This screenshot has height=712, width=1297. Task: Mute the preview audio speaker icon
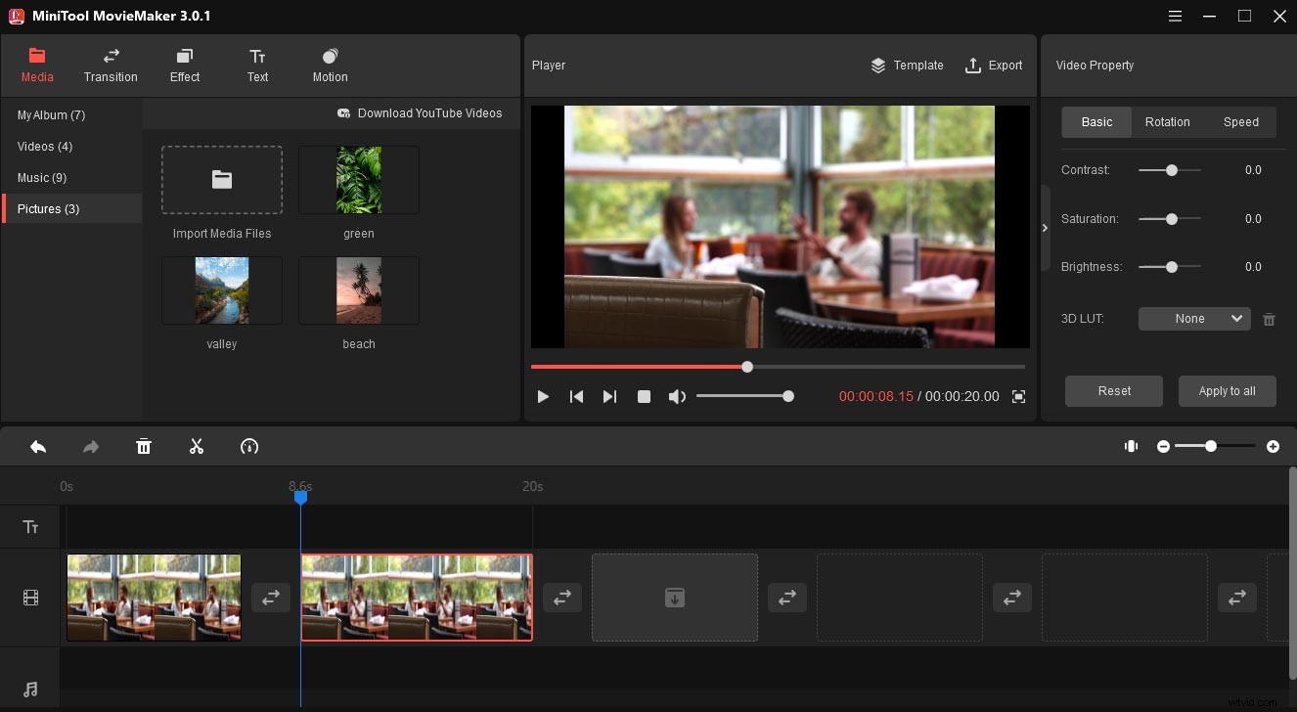coord(677,396)
